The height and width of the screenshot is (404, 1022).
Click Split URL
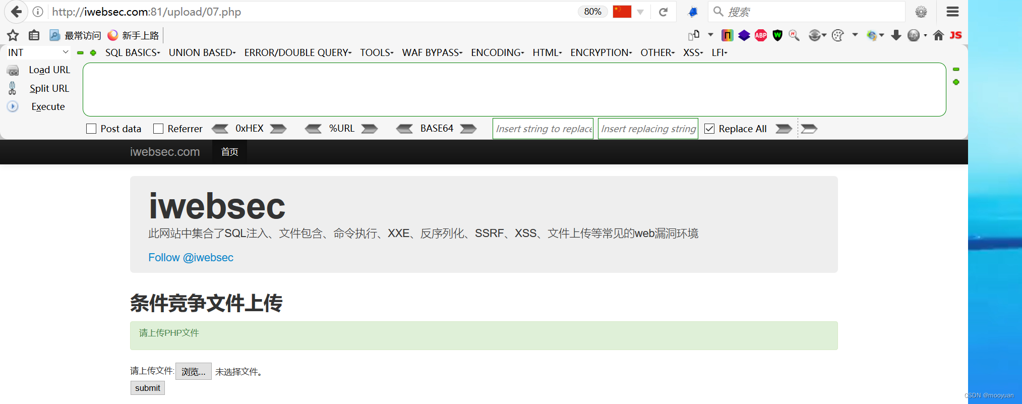point(49,88)
